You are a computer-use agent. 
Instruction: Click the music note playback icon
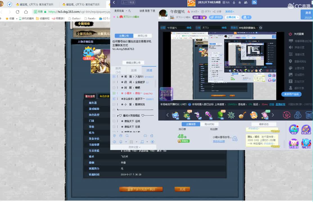point(142,142)
